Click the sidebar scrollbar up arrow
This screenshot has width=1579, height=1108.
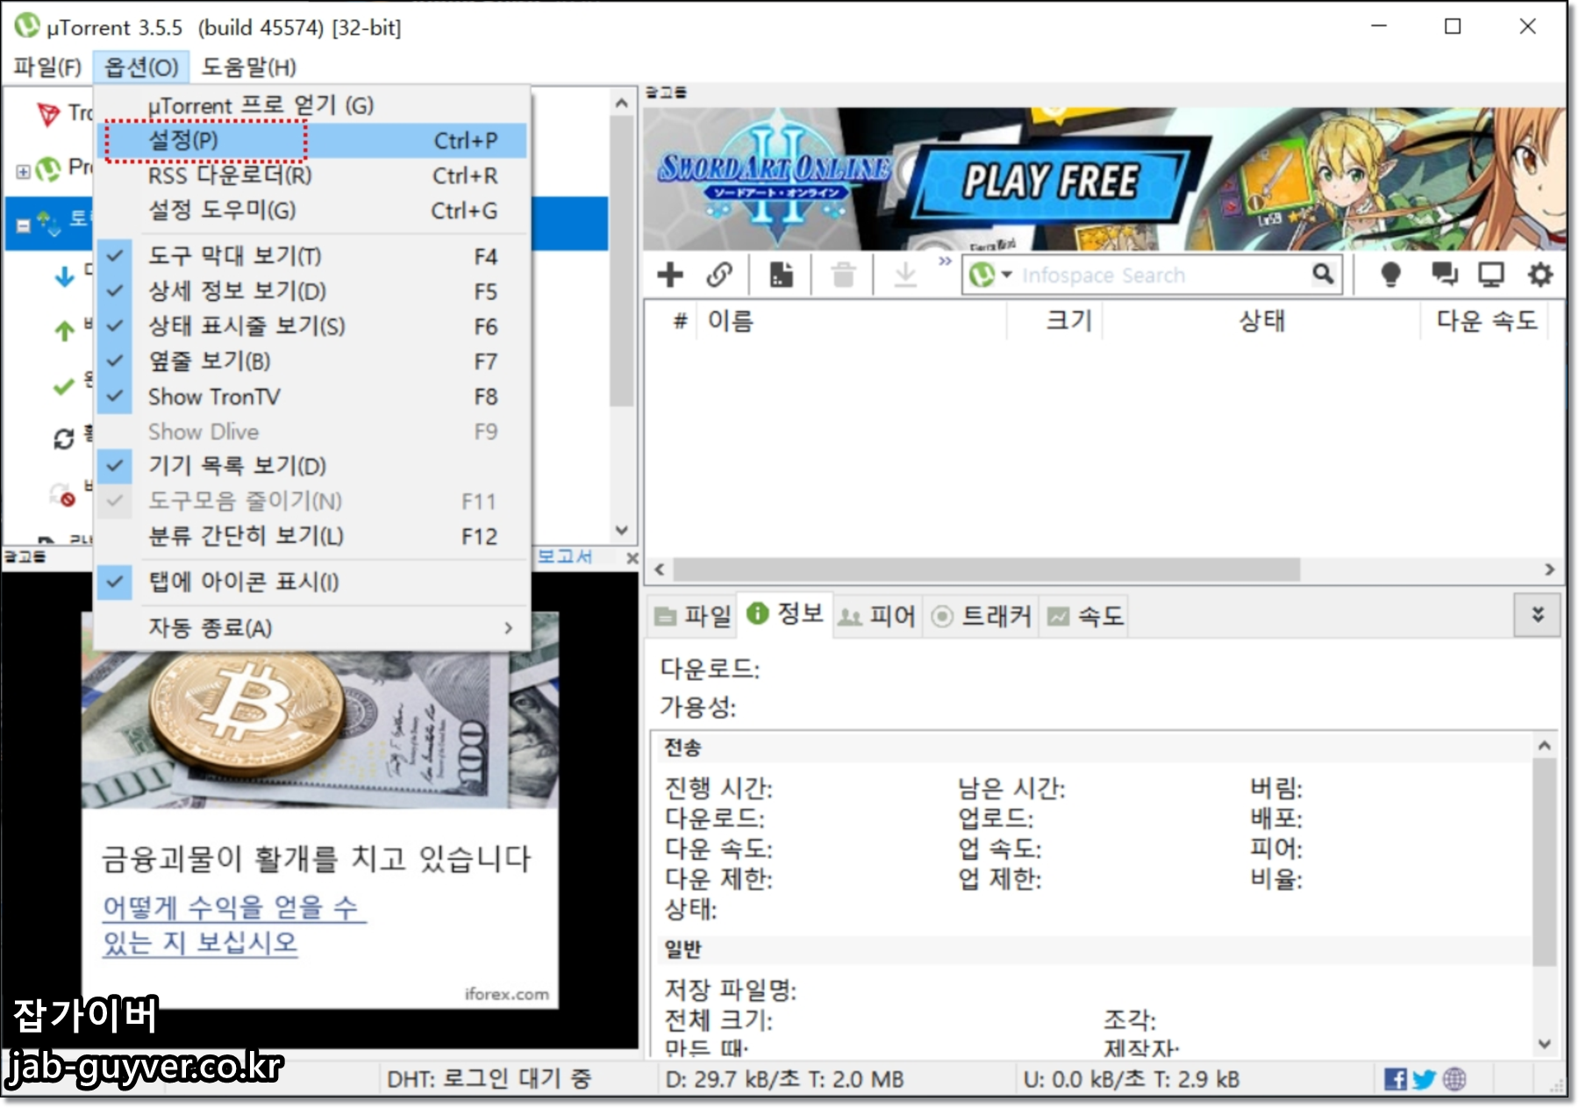tap(622, 103)
